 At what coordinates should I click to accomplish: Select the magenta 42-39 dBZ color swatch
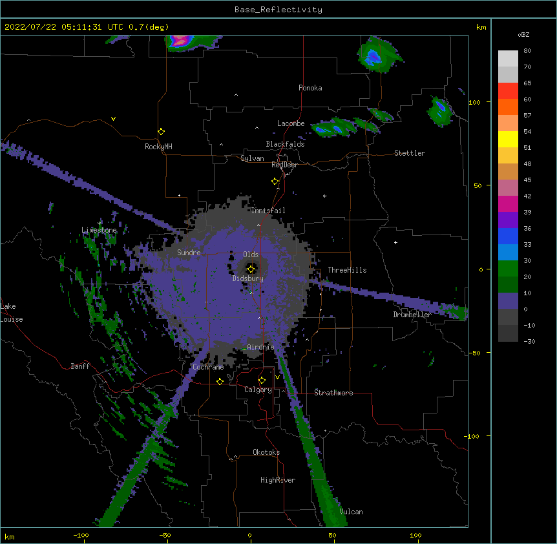[x=508, y=204]
